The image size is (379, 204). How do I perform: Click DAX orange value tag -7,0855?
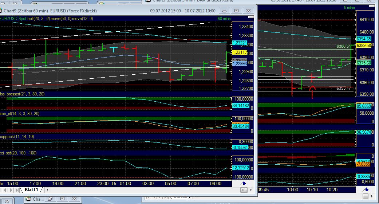(363, 164)
